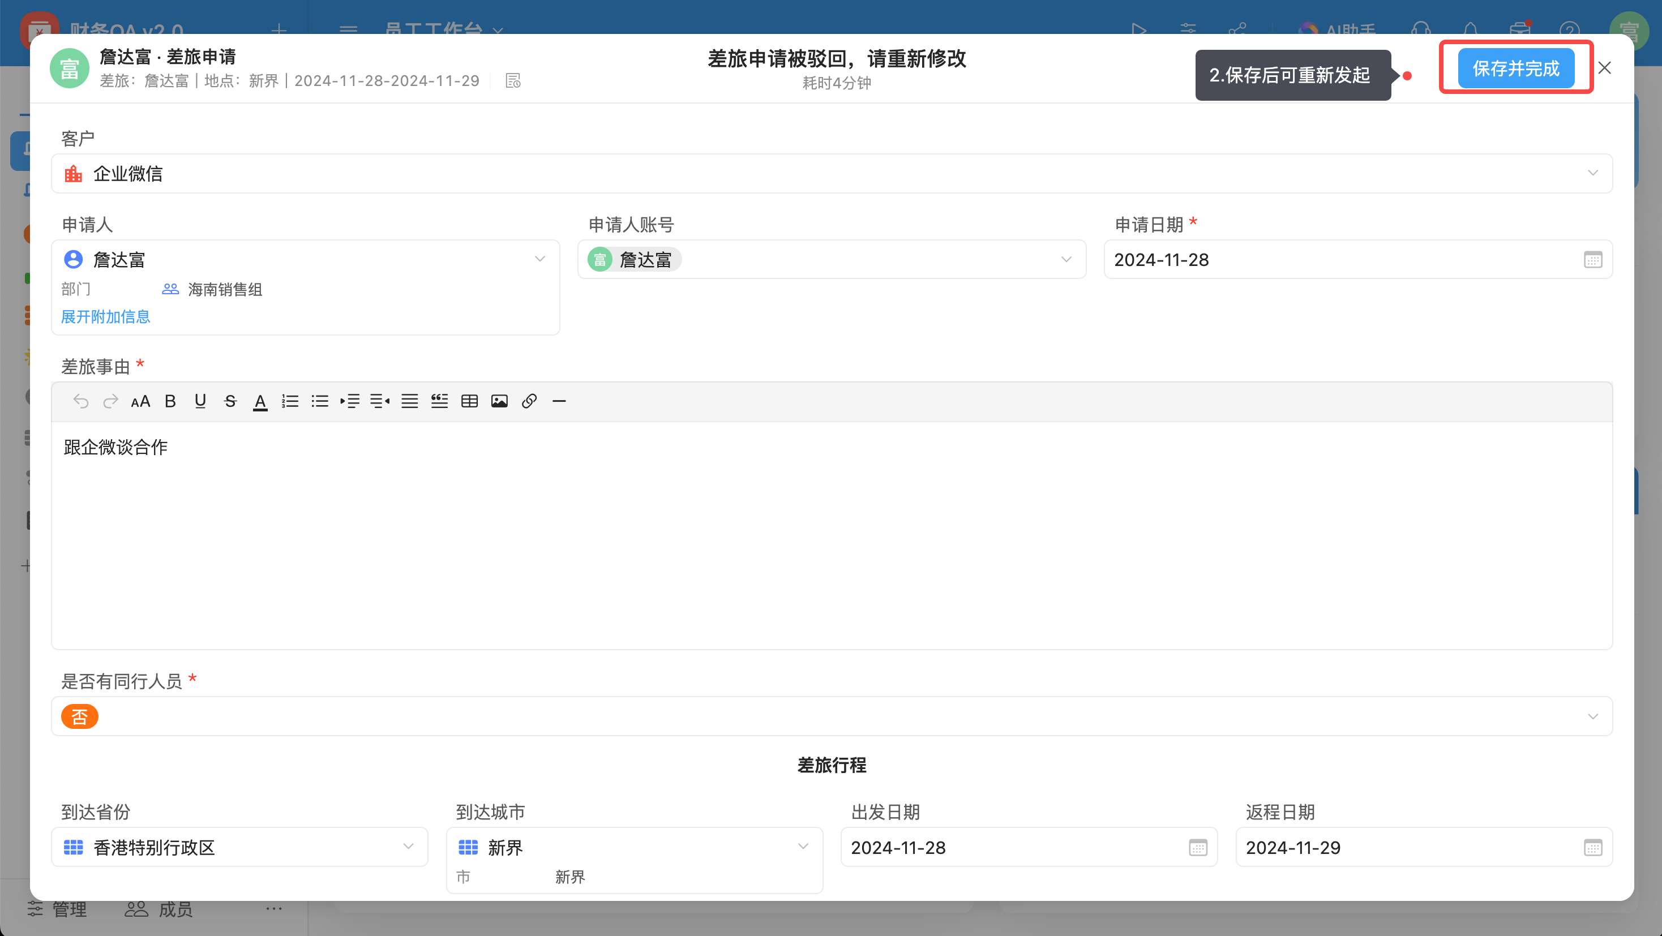The height and width of the screenshot is (936, 1662).
Task: Open the more options ellipsis in sidebar
Action: point(274,909)
